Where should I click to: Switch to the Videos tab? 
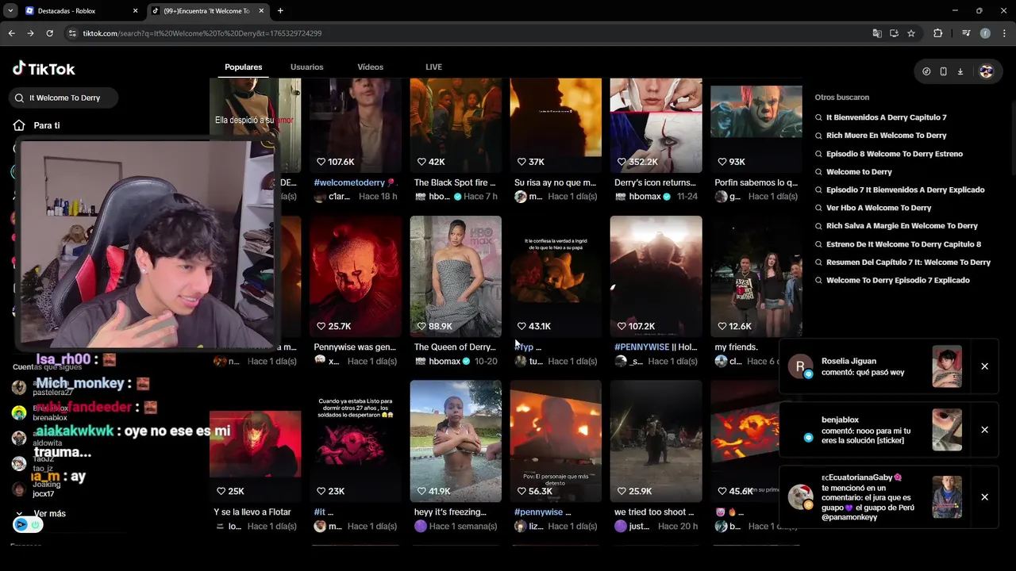click(x=370, y=67)
